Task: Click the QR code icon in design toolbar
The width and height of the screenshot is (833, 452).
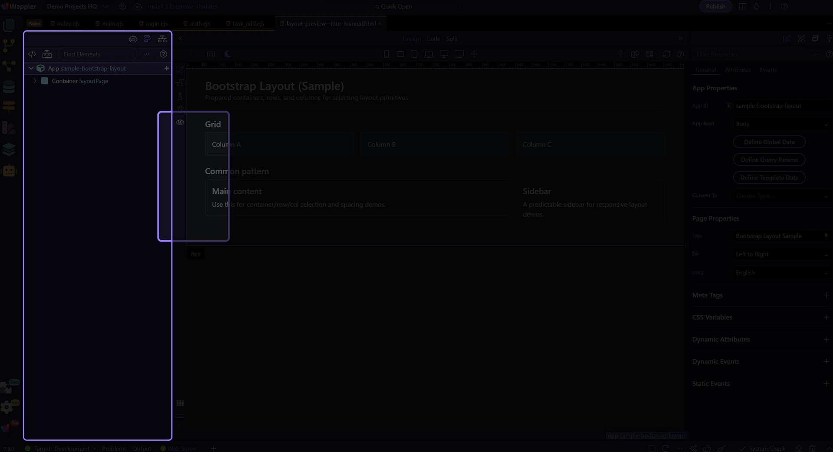Action: [649, 54]
